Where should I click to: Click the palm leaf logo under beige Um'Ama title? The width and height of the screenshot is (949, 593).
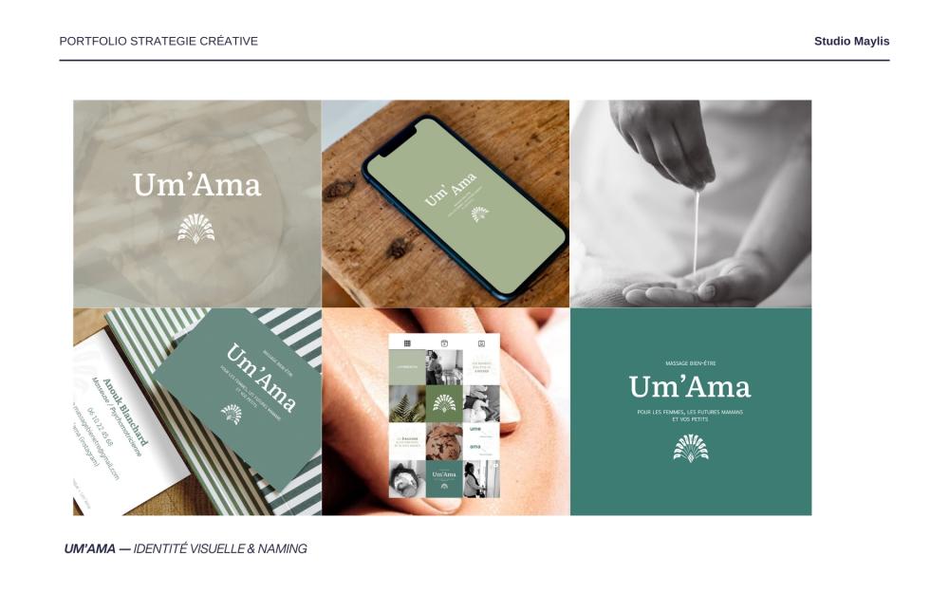coord(196,228)
